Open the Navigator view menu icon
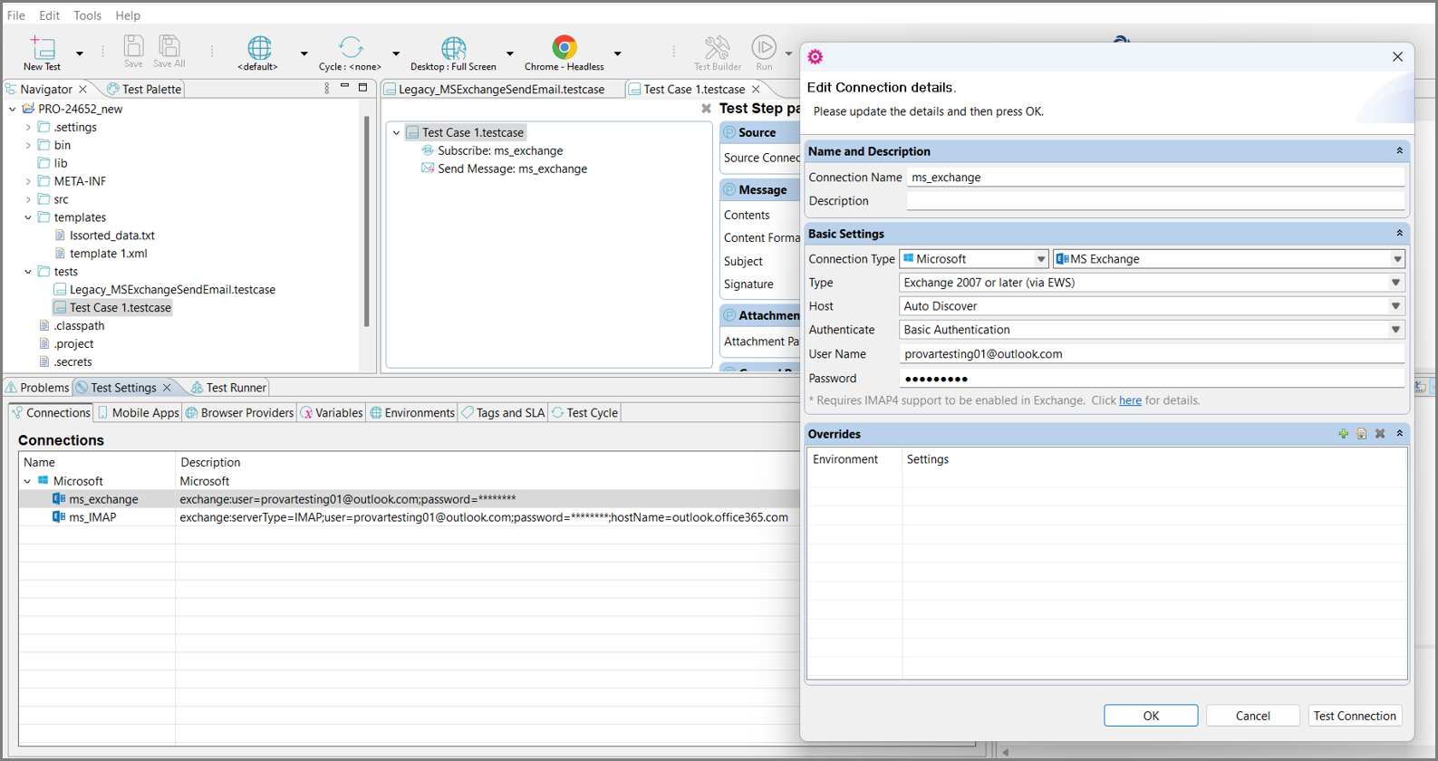 (327, 89)
